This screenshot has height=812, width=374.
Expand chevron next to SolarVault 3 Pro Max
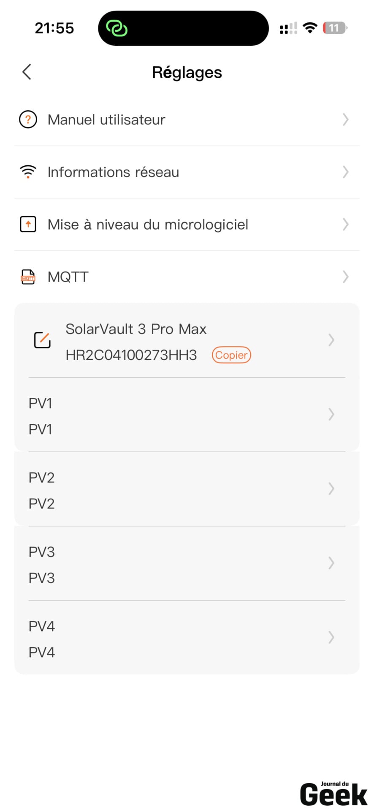tap(331, 340)
